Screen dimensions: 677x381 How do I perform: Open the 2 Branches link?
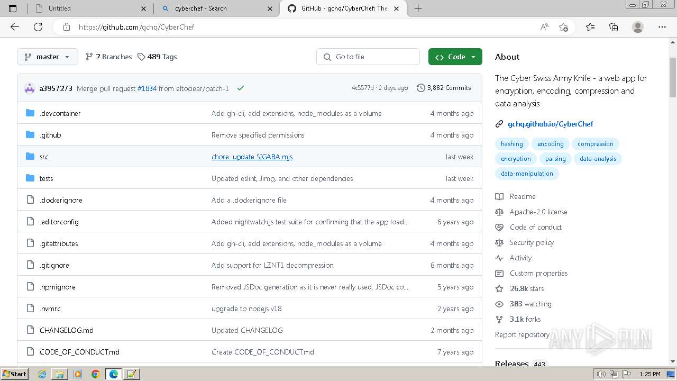[109, 57]
